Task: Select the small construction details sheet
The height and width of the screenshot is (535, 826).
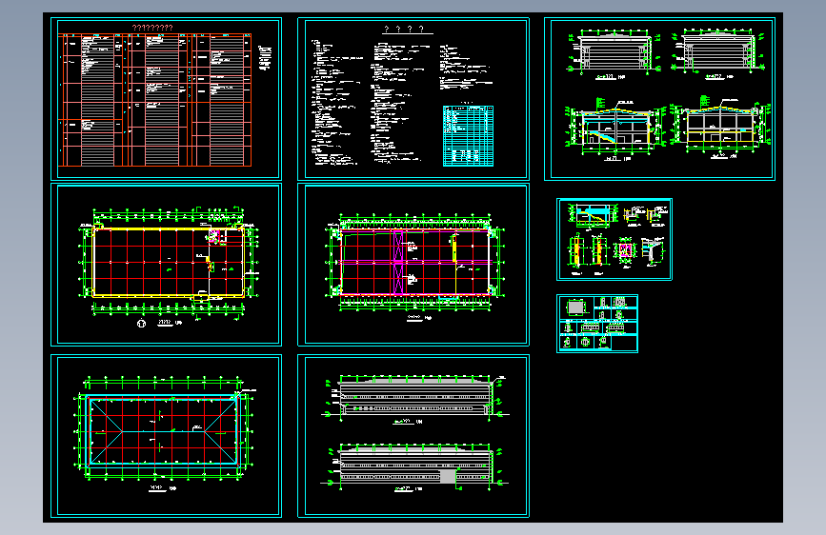Action: (614, 239)
